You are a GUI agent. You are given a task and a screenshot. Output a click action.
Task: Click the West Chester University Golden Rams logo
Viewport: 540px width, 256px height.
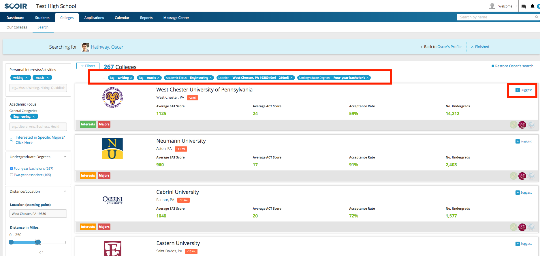112,98
